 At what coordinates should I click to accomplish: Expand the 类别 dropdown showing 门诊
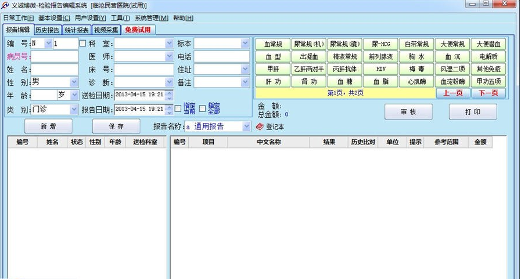tap(74, 109)
